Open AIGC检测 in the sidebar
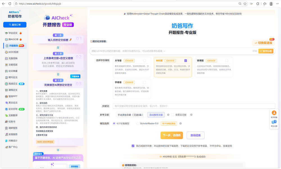Screen dimensions: 281x169 click(x=12, y=52)
